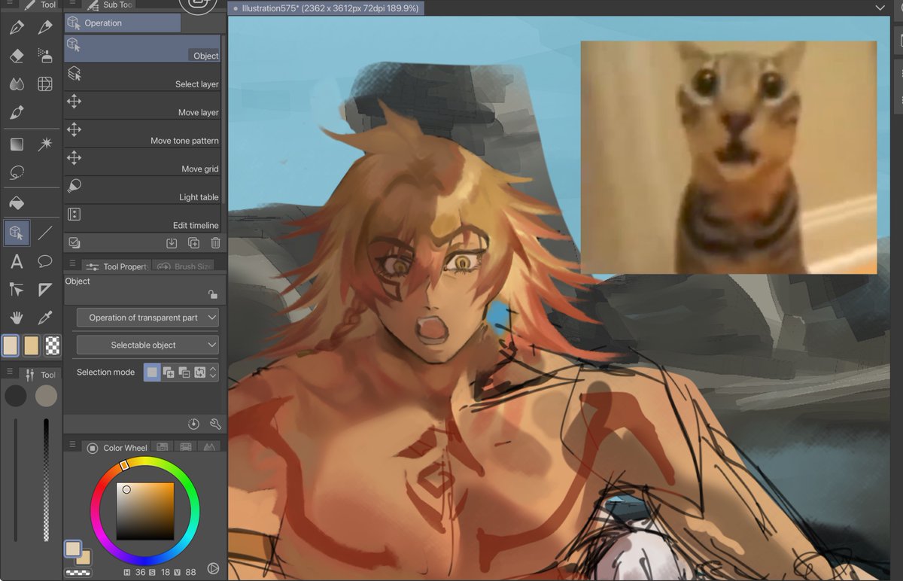Select the Hand move tool

pyautogui.click(x=17, y=318)
